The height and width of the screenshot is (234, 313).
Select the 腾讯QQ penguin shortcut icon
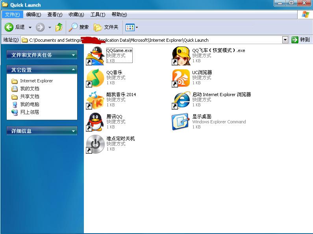(x=95, y=122)
